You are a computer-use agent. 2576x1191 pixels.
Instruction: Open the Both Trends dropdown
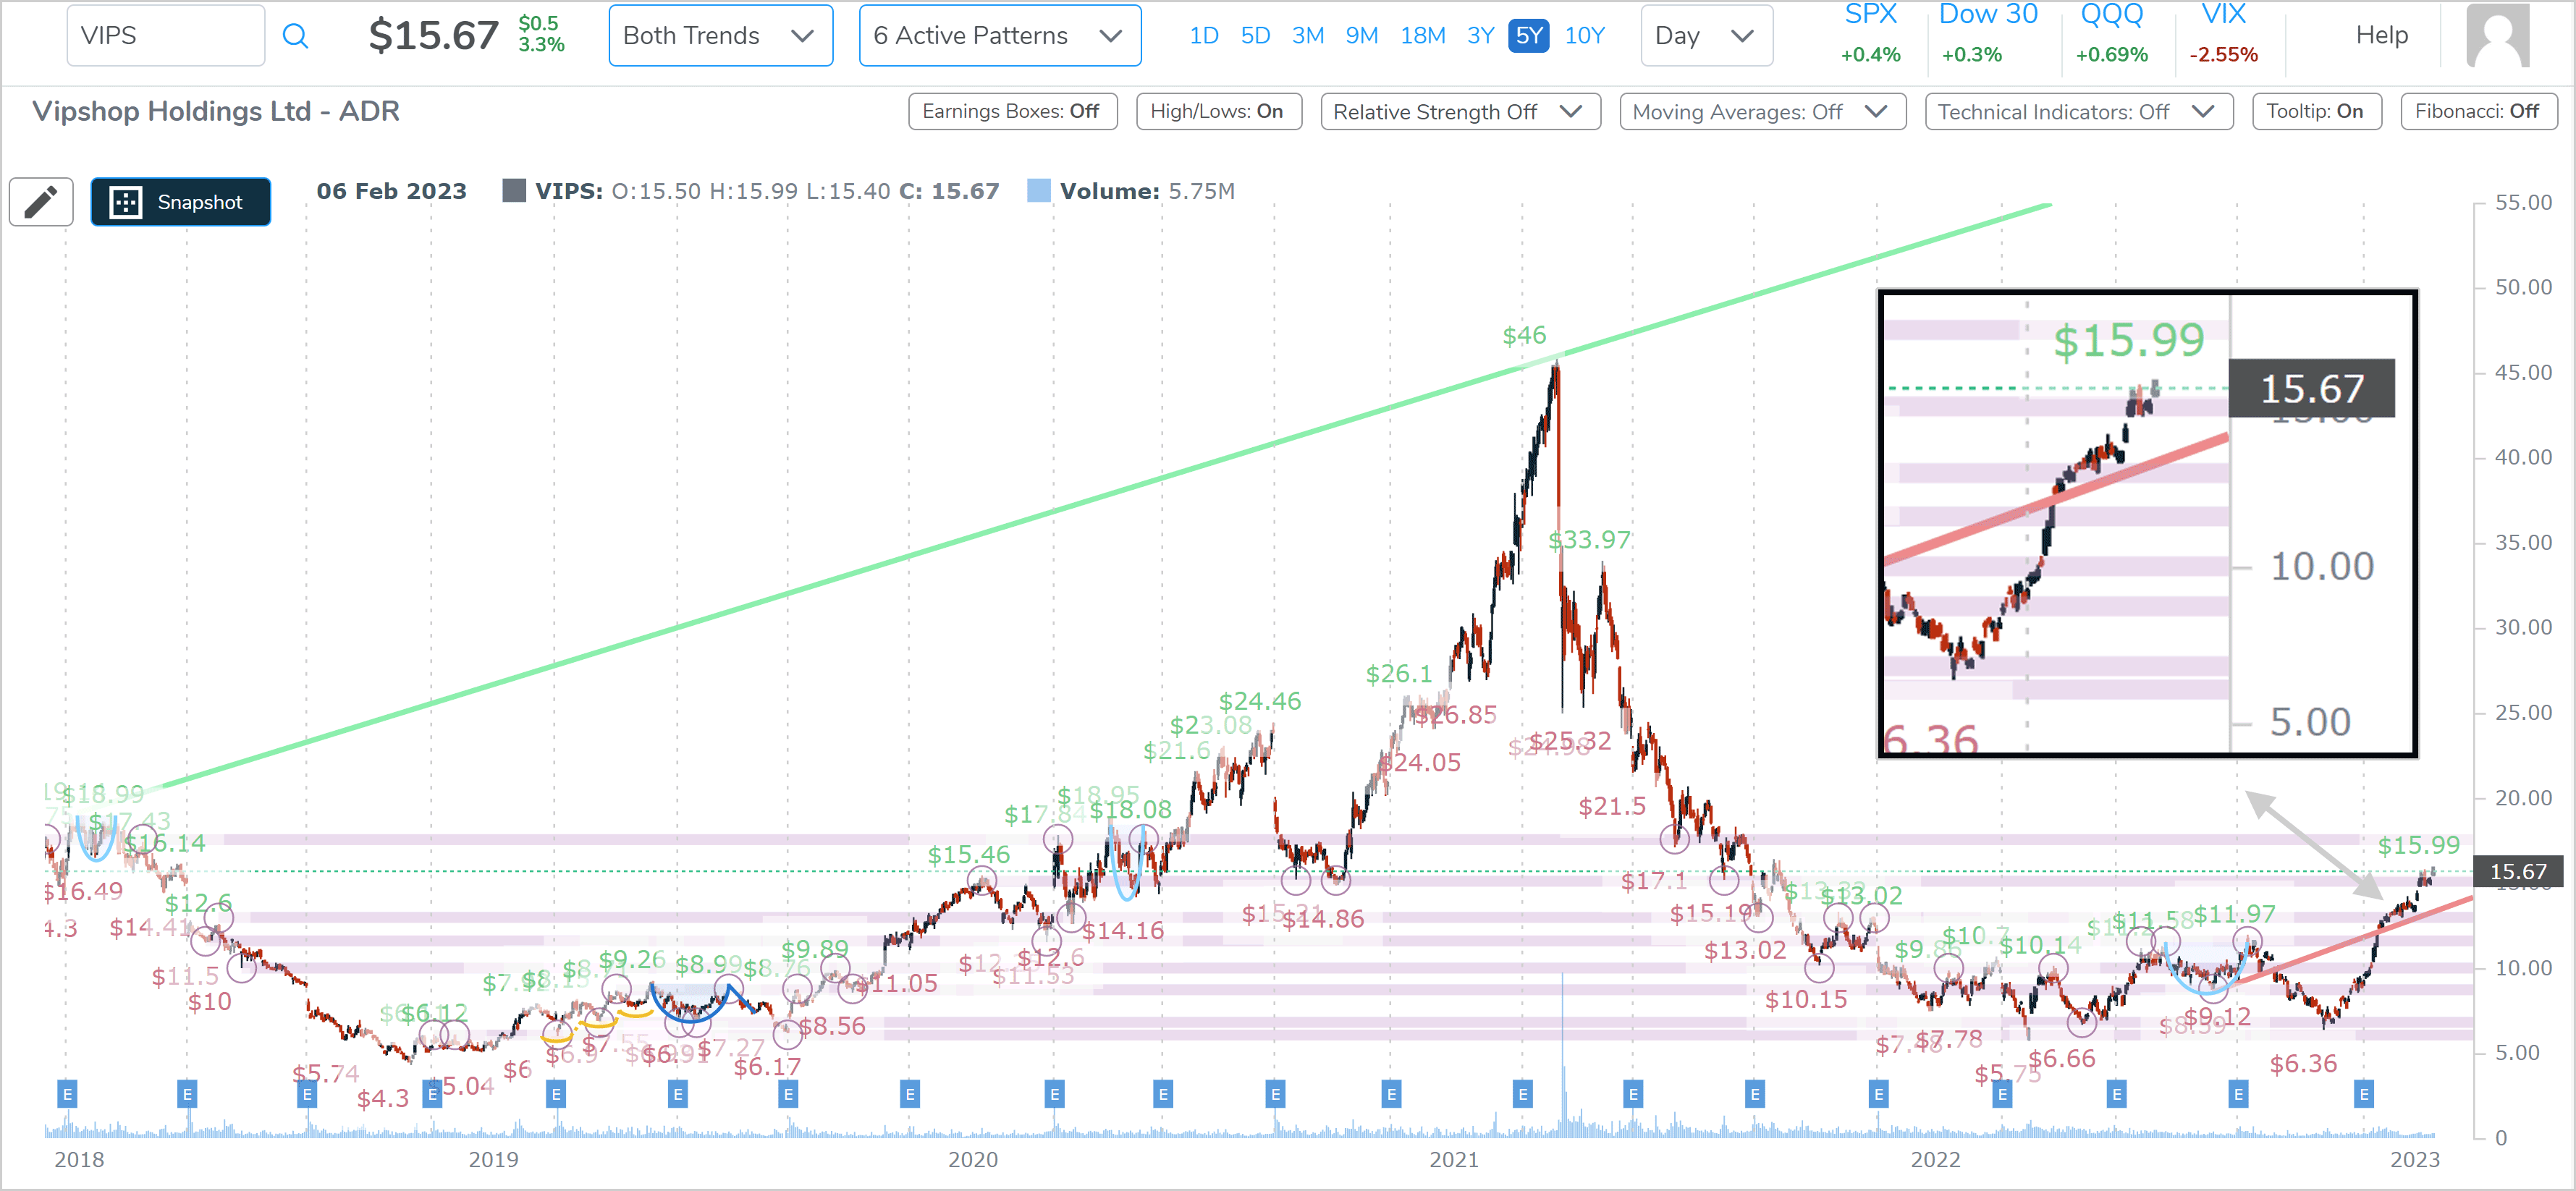(x=720, y=35)
